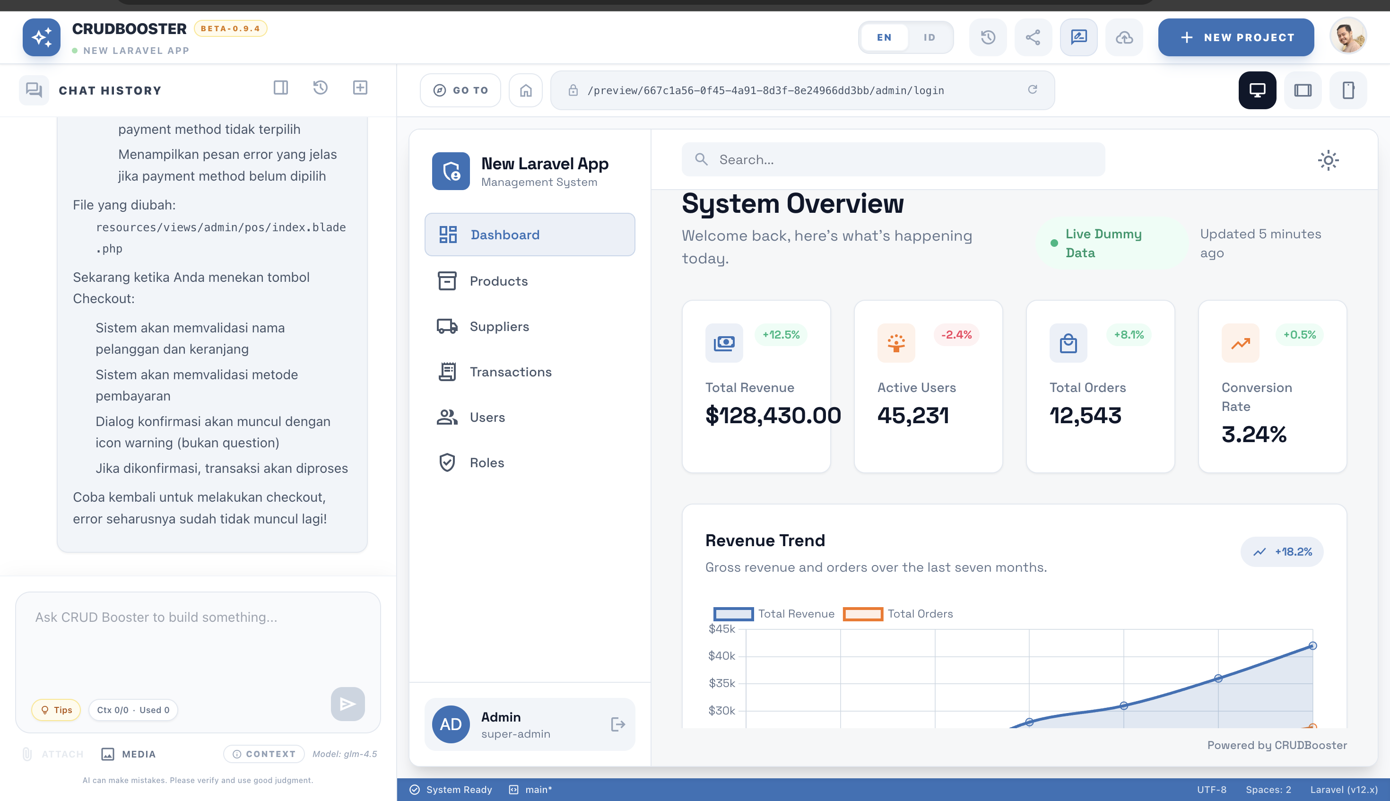The image size is (1390, 801).
Task: Click the cloud deploy icon
Action: (1124, 37)
